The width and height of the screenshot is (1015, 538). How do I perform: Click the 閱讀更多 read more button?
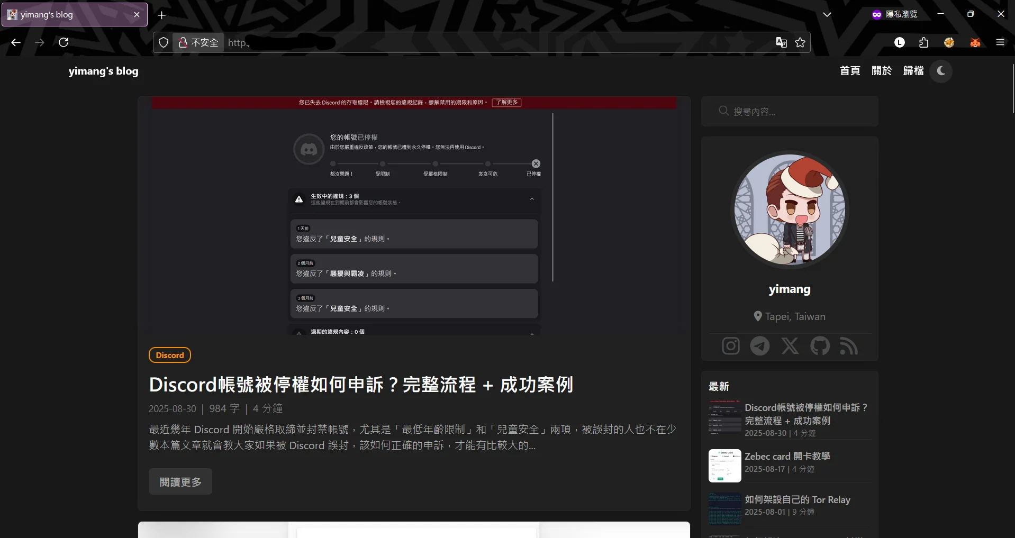(180, 482)
